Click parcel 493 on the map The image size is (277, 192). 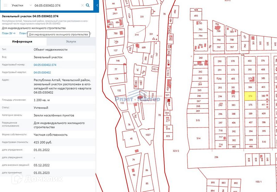[196, 16]
